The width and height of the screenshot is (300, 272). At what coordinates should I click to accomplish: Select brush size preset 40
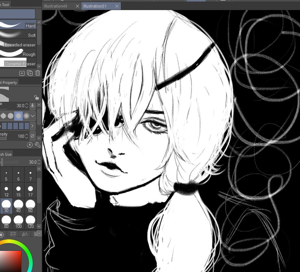point(18,206)
